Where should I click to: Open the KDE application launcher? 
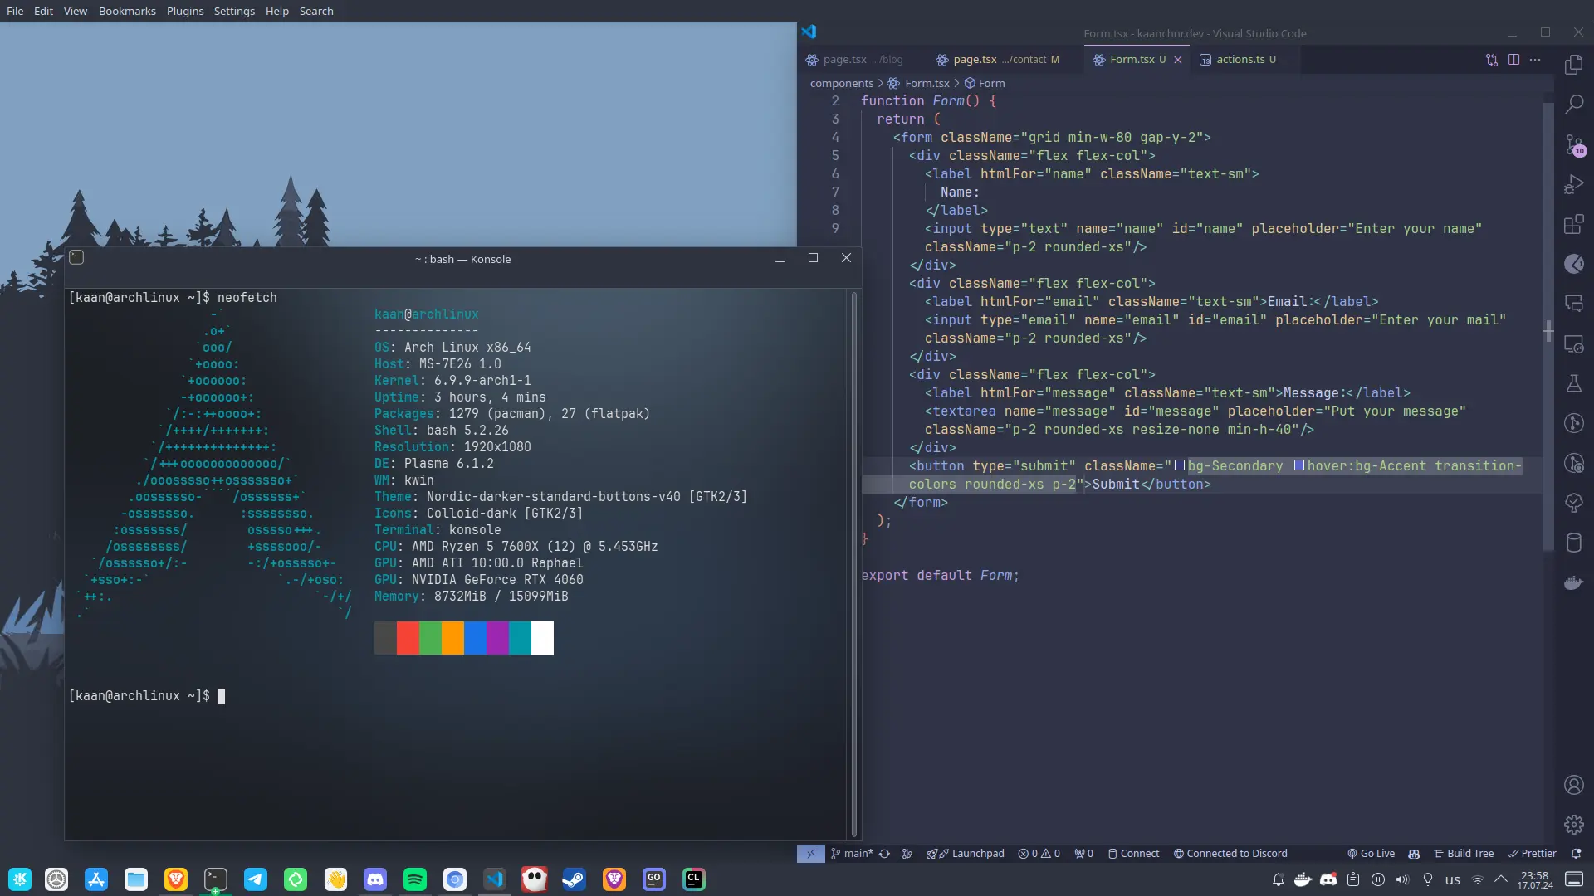click(20, 879)
